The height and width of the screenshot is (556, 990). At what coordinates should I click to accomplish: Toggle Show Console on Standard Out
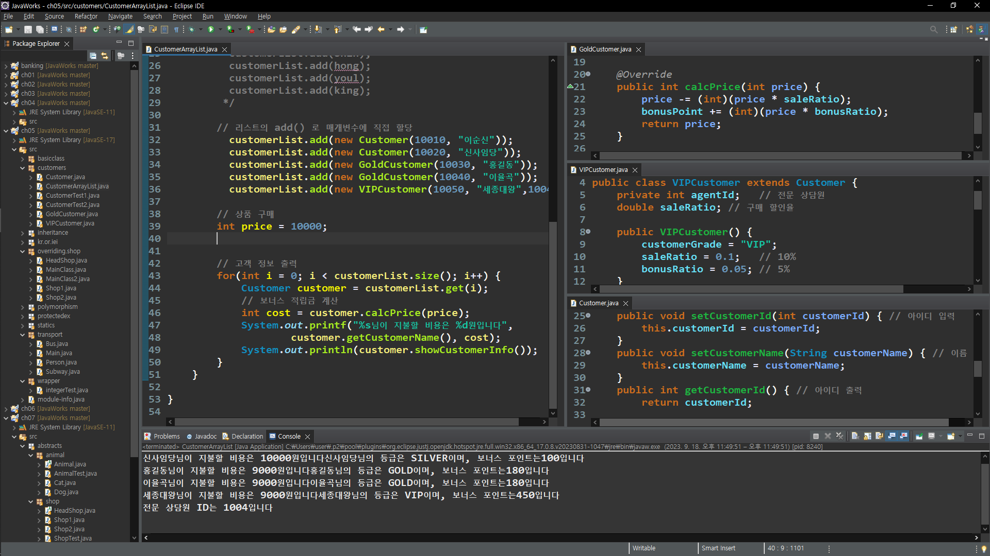coord(892,436)
